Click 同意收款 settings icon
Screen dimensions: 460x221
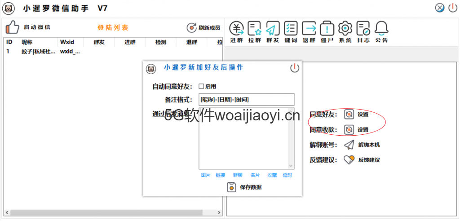point(349,129)
